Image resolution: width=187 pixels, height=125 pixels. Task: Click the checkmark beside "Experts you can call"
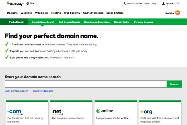click(x=7, y=50)
